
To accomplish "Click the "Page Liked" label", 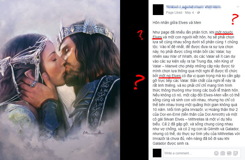I will (x=174, y=13).
